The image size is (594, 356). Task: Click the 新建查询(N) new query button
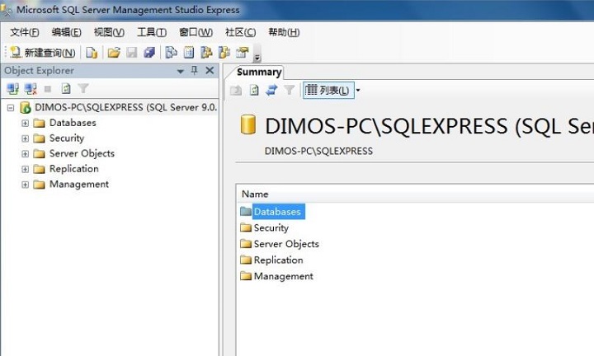click(x=42, y=53)
